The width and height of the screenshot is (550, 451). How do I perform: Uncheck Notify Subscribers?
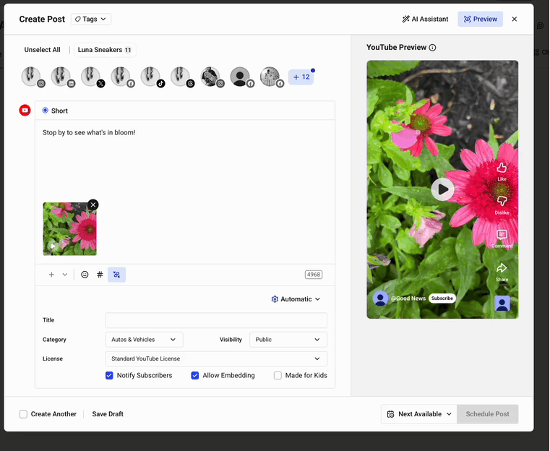click(109, 375)
